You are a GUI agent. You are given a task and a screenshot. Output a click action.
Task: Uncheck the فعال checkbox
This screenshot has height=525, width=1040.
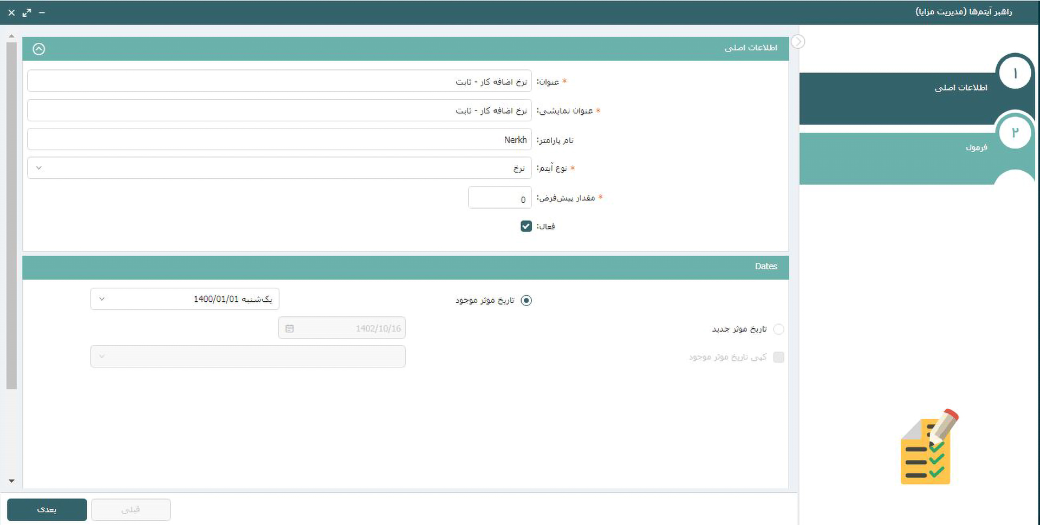click(x=526, y=226)
